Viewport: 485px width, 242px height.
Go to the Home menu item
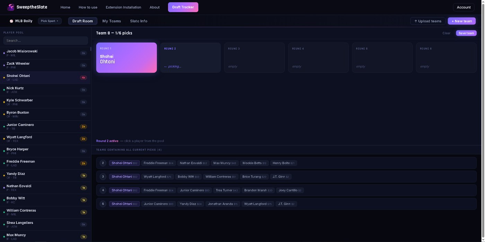(x=65, y=7)
